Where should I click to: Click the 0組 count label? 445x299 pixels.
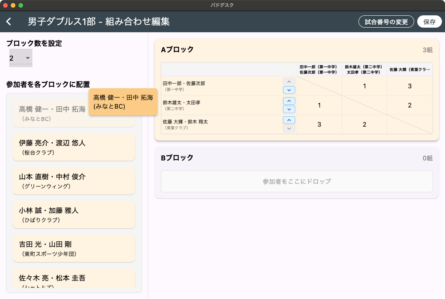pos(427,158)
